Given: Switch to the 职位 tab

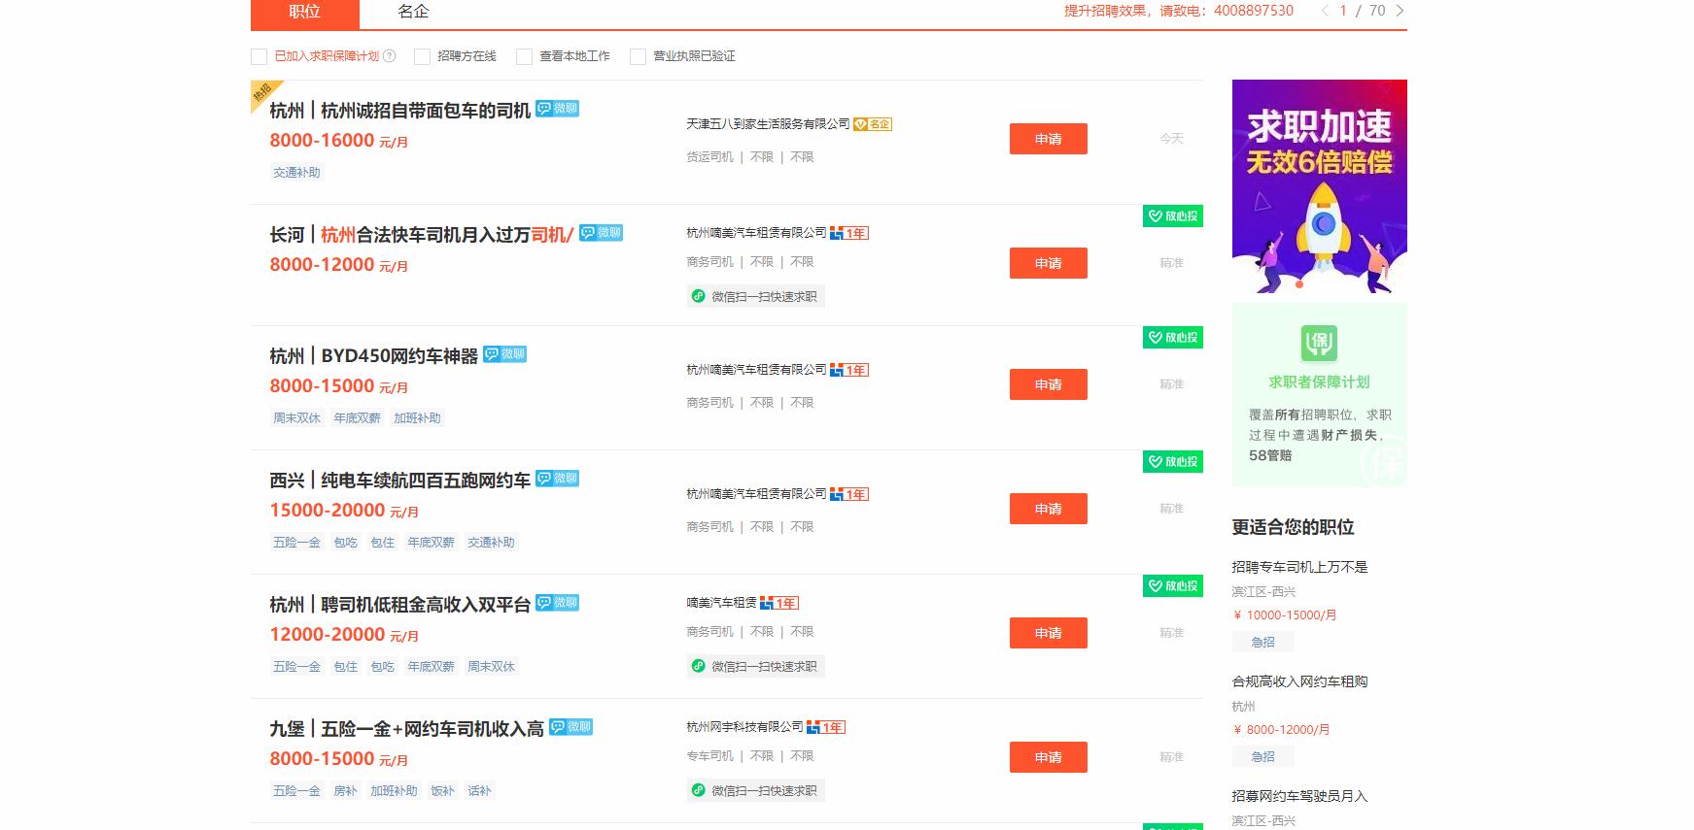Looking at the screenshot, I should [304, 13].
